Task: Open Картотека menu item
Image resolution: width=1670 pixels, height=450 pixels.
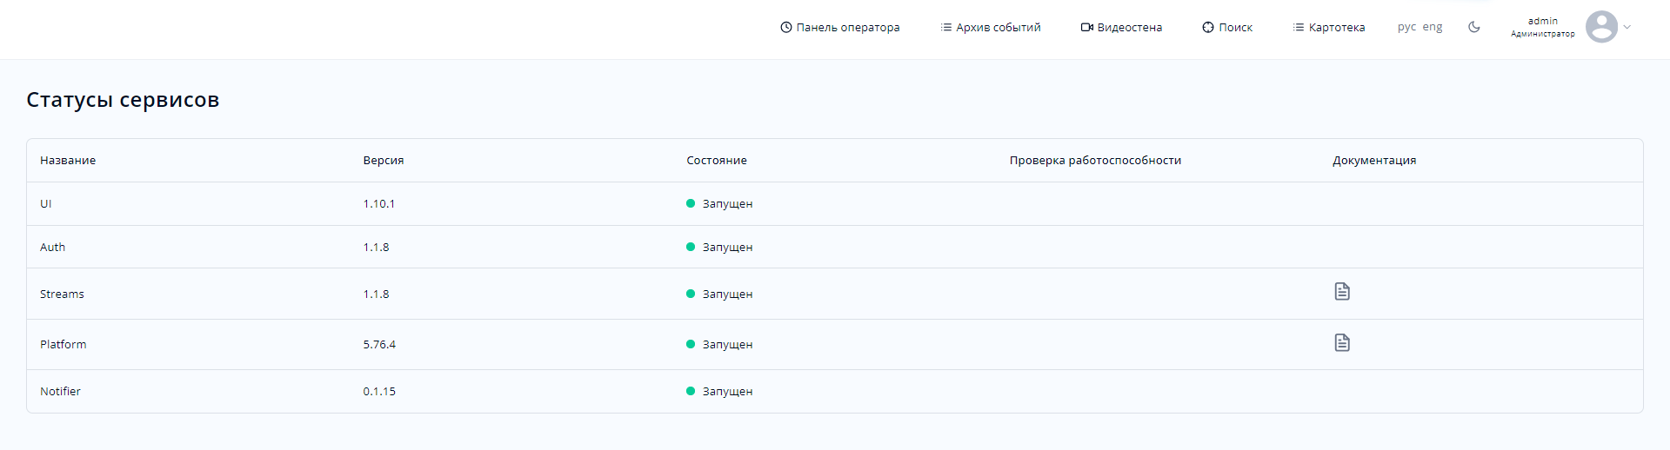Action: coord(1329,28)
